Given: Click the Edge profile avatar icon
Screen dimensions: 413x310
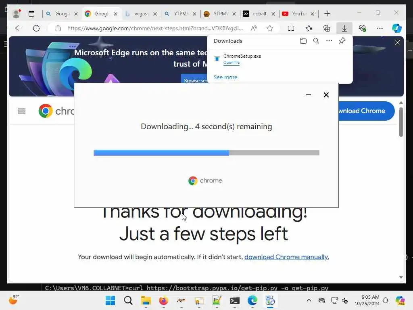Looking at the screenshot, I should pos(16,14).
